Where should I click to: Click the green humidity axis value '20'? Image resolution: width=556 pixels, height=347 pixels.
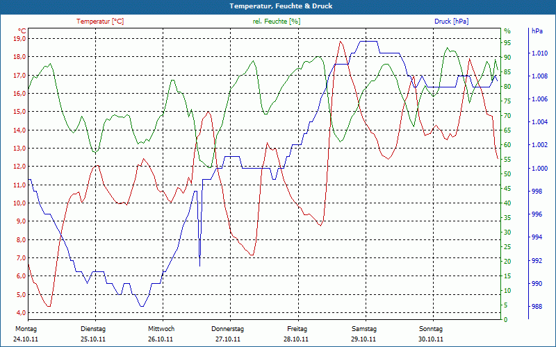tap(507, 262)
